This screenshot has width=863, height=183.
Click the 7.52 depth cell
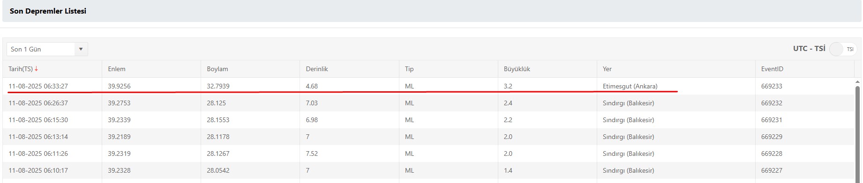[x=349, y=154]
